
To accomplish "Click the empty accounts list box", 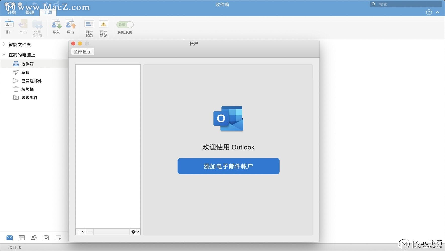I will tap(108, 146).
